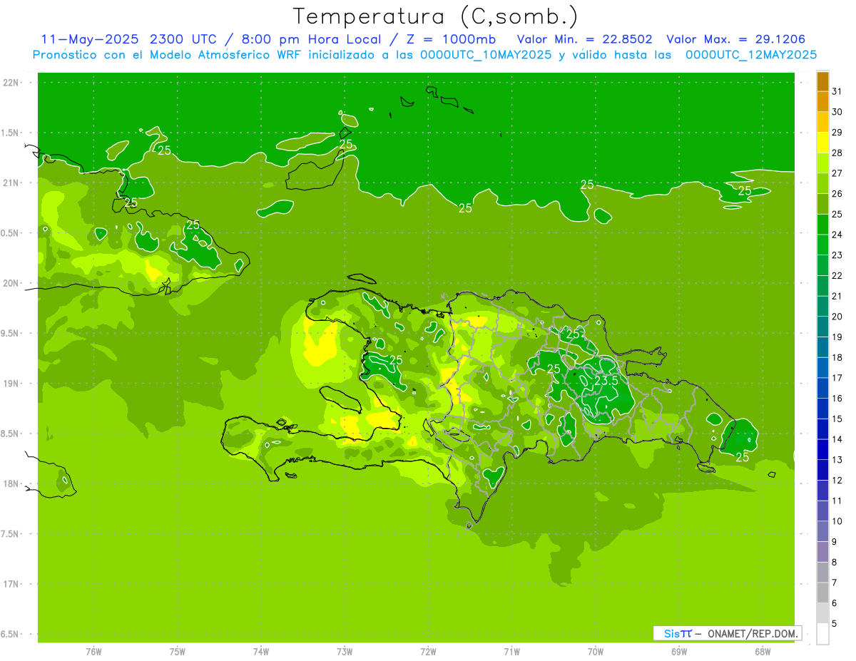
Task: Click the valid-until time "0000UTC_12MAY2025"
Action: 751,55
